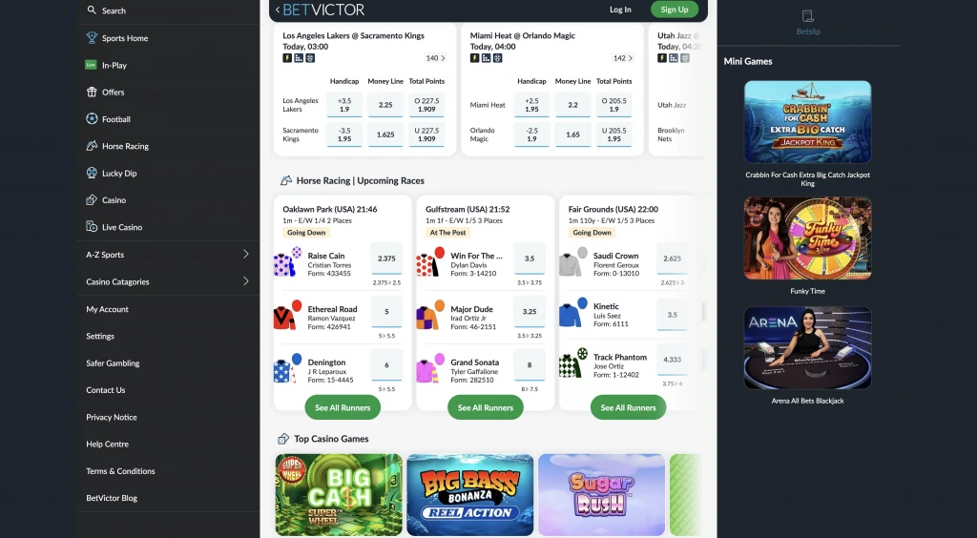
Task: Select Raise Cain odds 2.375
Action: pyautogui.click(x=386, y=259)
